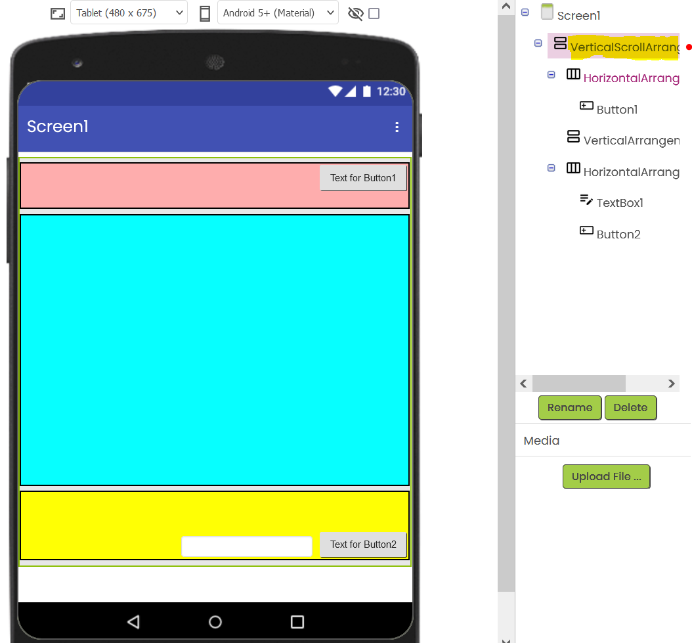Select TextBox1 in the components tree
The image size is (692, 643).
[x=620, y=203]
